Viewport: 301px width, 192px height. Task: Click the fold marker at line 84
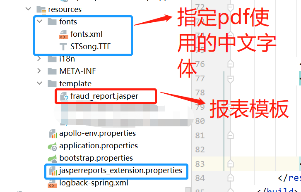coord(230,178)
